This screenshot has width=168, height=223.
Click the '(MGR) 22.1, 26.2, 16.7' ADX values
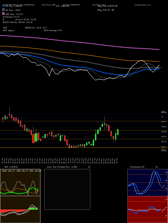point(36,28)
